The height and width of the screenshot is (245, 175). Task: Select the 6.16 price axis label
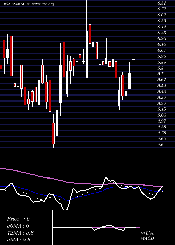[x=162, y=44]
